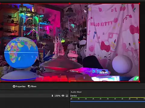Click the right-middle red edge handle
Screen dimensions: 145x108
(x=139, y=43)
